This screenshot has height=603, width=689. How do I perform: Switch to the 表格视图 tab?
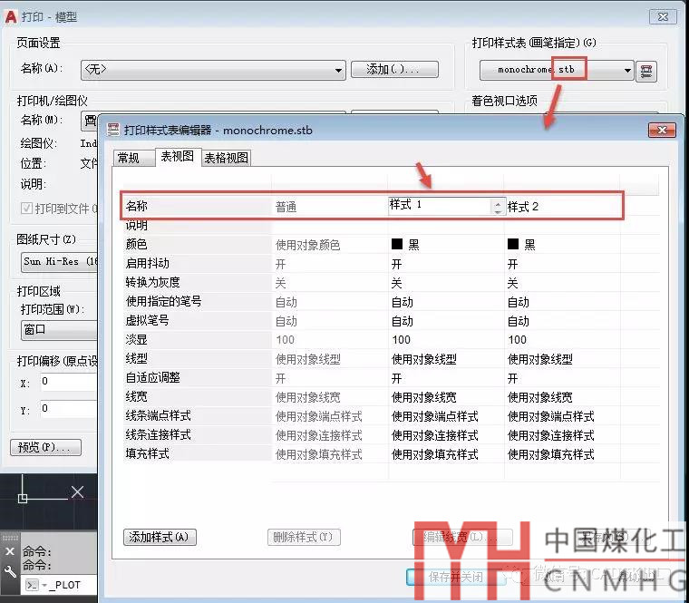pos(227,158)
